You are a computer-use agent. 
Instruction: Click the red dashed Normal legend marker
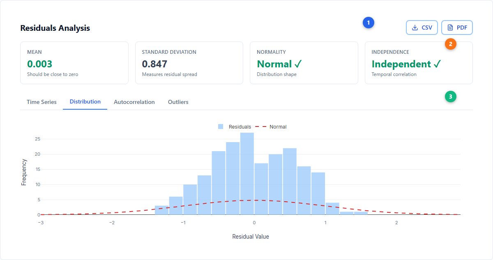[x=261, y=127]
